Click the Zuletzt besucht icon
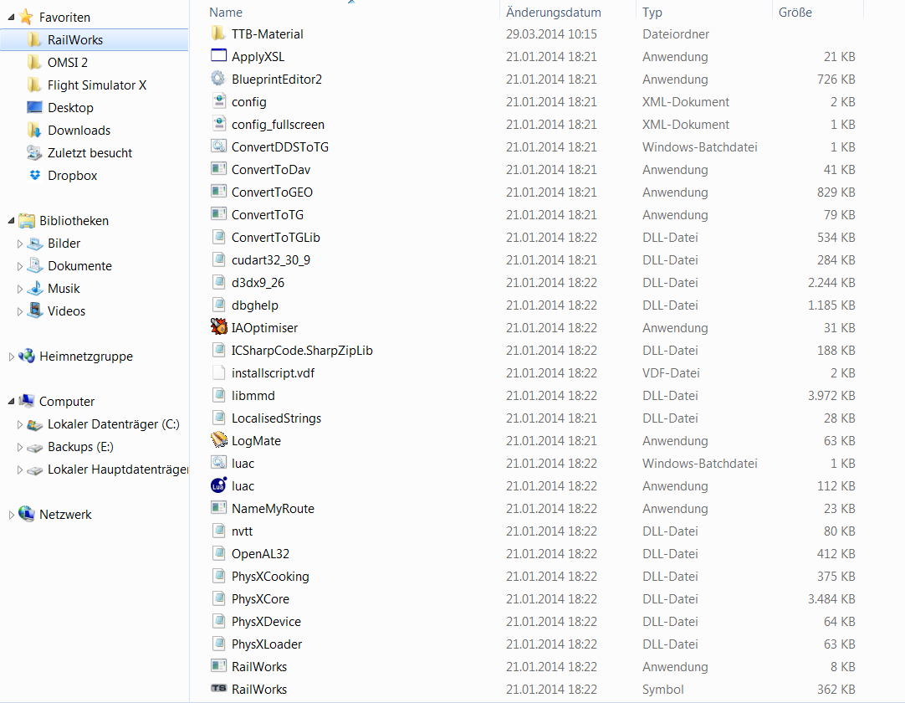 coord(34,152)
